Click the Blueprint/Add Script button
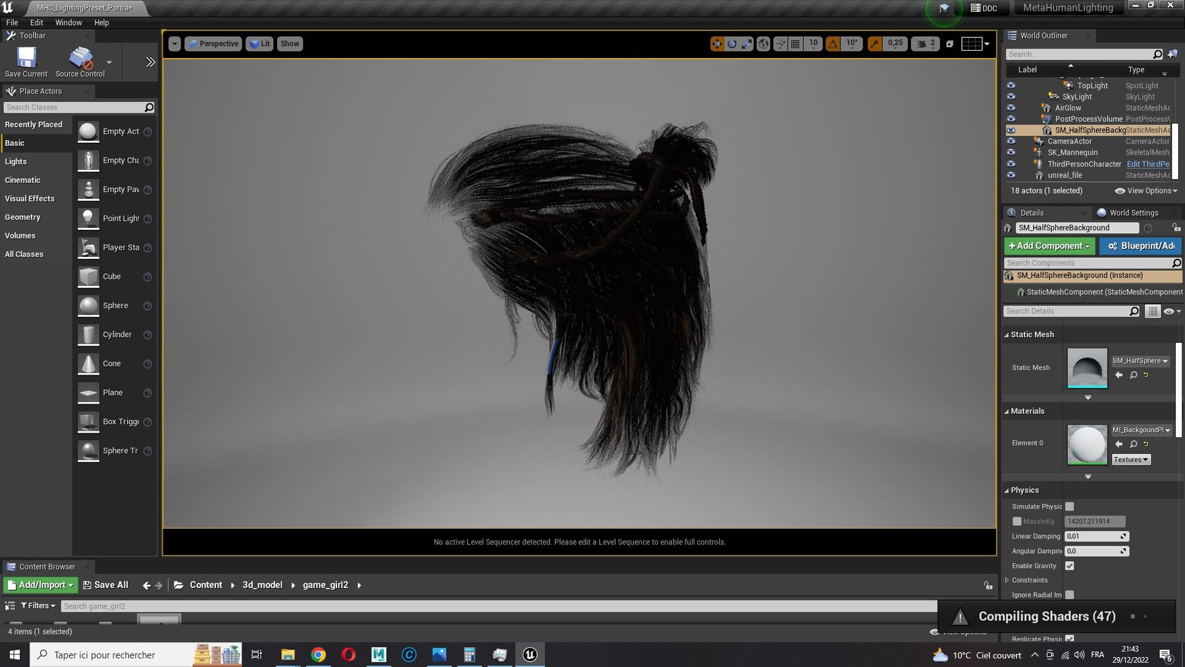This screenshot has height=667, width=1185. (x=1140, y=246)
